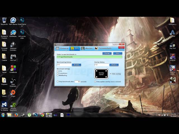Open the Screenshots tab
179x134 pixels.
(103, 48)
